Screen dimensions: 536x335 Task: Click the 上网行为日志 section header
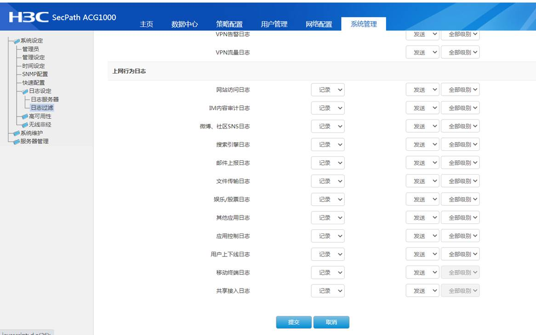click(x=129, y=71)
